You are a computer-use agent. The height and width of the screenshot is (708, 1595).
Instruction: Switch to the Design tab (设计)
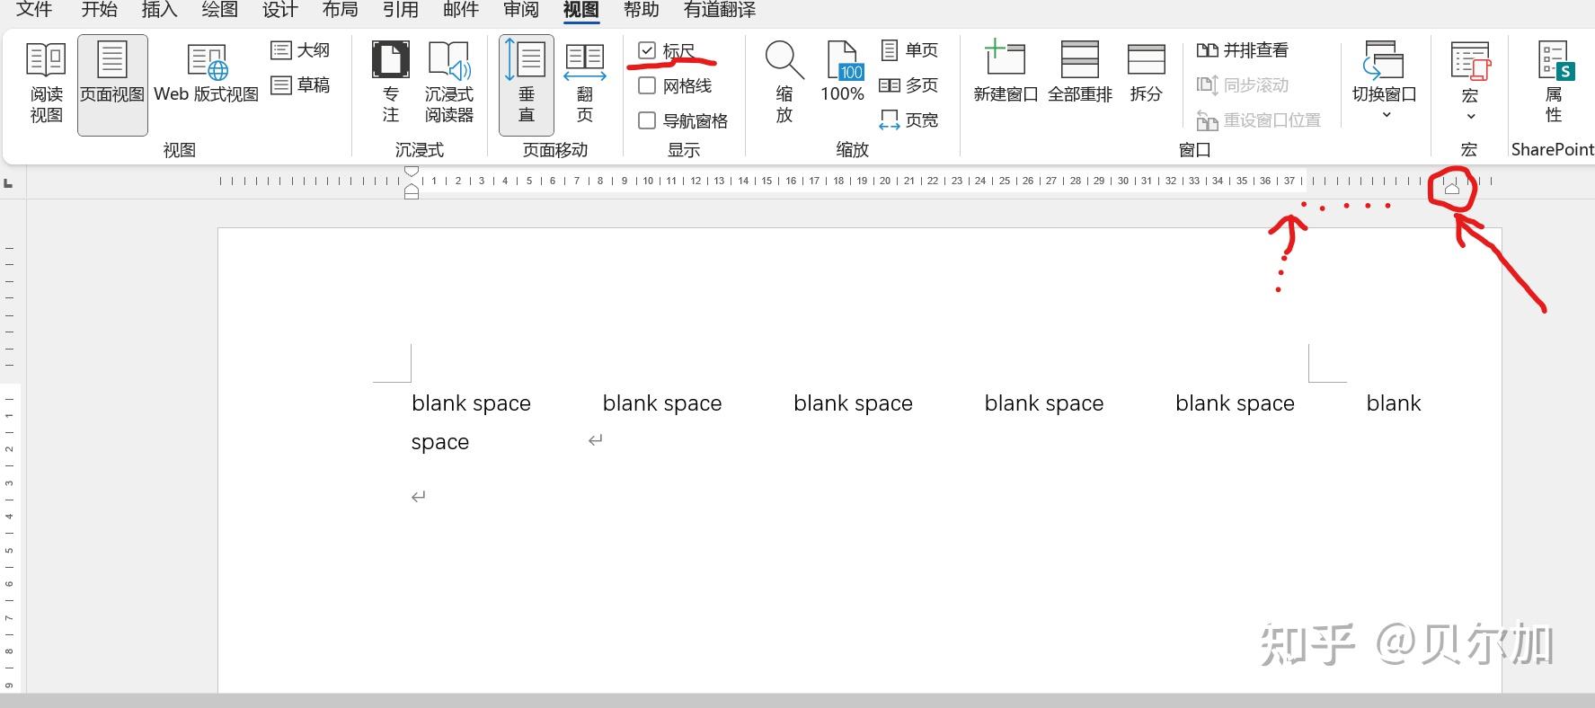tap(279, 10)
